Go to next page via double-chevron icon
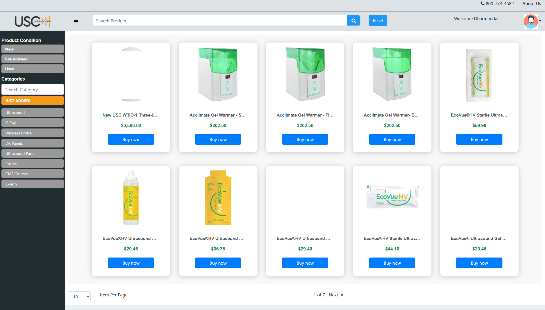Viewport: 545px width, 310px height. (342, 295)
